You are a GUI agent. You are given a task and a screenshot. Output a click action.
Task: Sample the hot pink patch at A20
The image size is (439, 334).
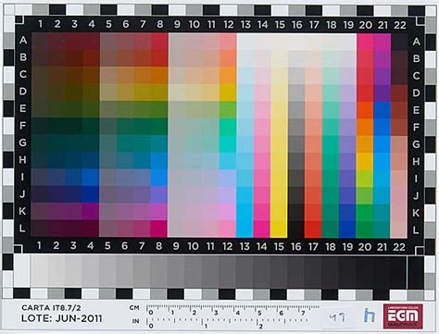(x=365, y=42)
